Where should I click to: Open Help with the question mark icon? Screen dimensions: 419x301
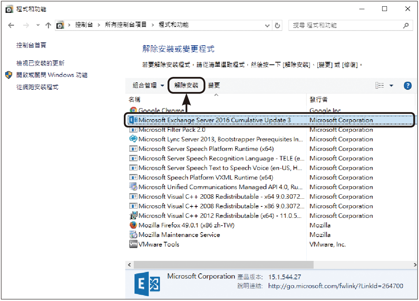pyautogui.click(x=408, y=86)
